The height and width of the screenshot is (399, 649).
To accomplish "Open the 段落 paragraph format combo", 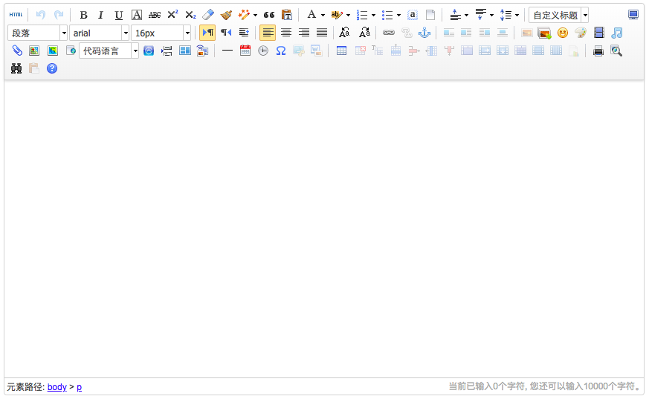I will (x=37, y=33).
